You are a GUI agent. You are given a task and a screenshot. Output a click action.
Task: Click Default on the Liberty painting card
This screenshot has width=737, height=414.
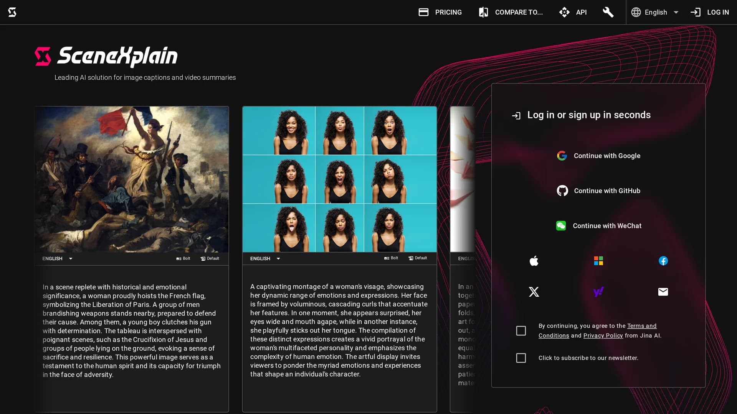(210, 259)
